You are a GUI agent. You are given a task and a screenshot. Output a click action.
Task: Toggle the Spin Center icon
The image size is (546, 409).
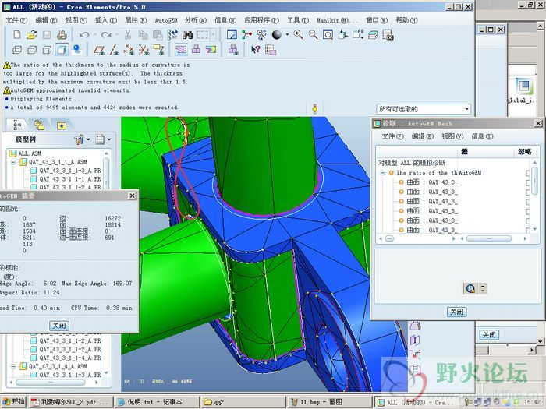[247, 34]
